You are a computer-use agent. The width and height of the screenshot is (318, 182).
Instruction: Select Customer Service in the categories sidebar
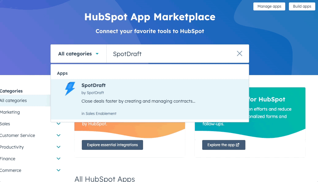pyautogui.click(x=17, y=135)
